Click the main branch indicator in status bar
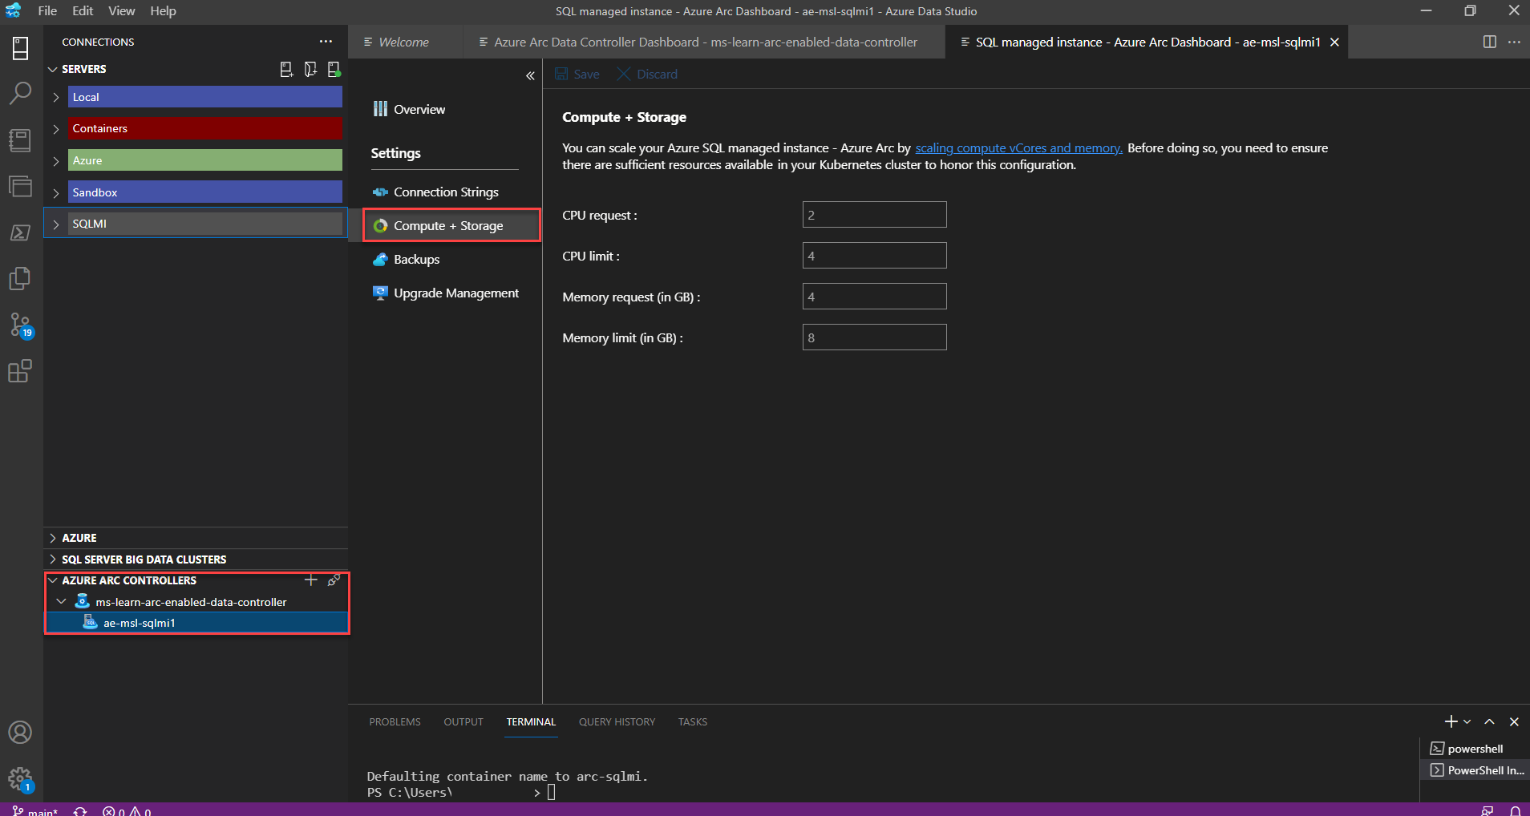 (x=35, y=810)
